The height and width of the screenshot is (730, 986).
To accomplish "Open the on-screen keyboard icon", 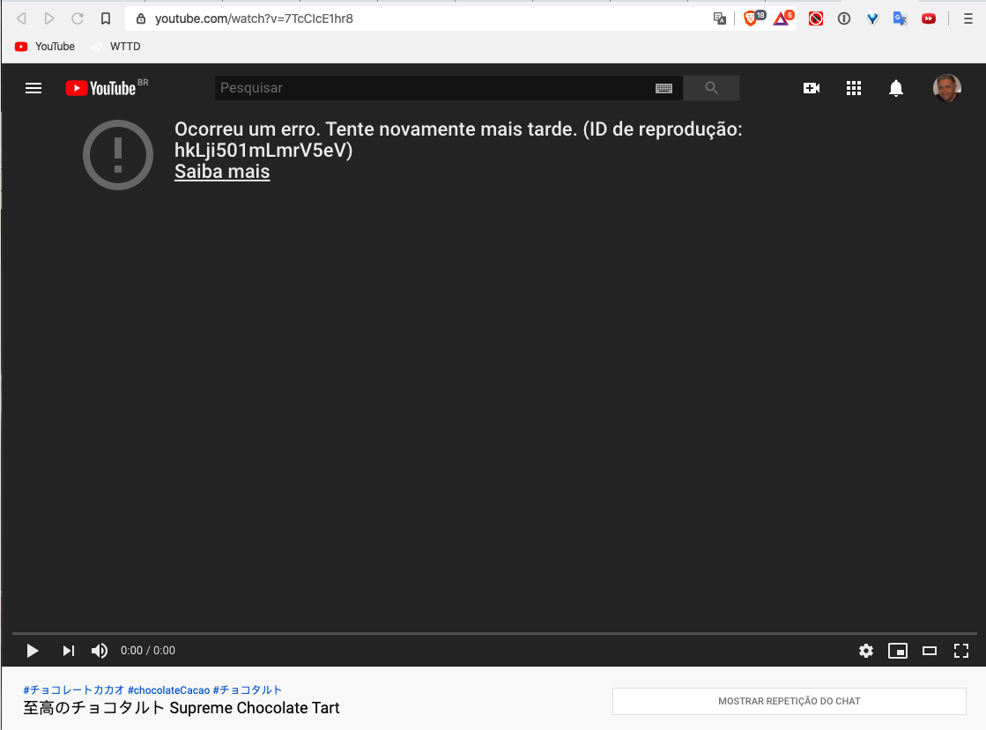I will pyautogui.click(x=664, y=88).
